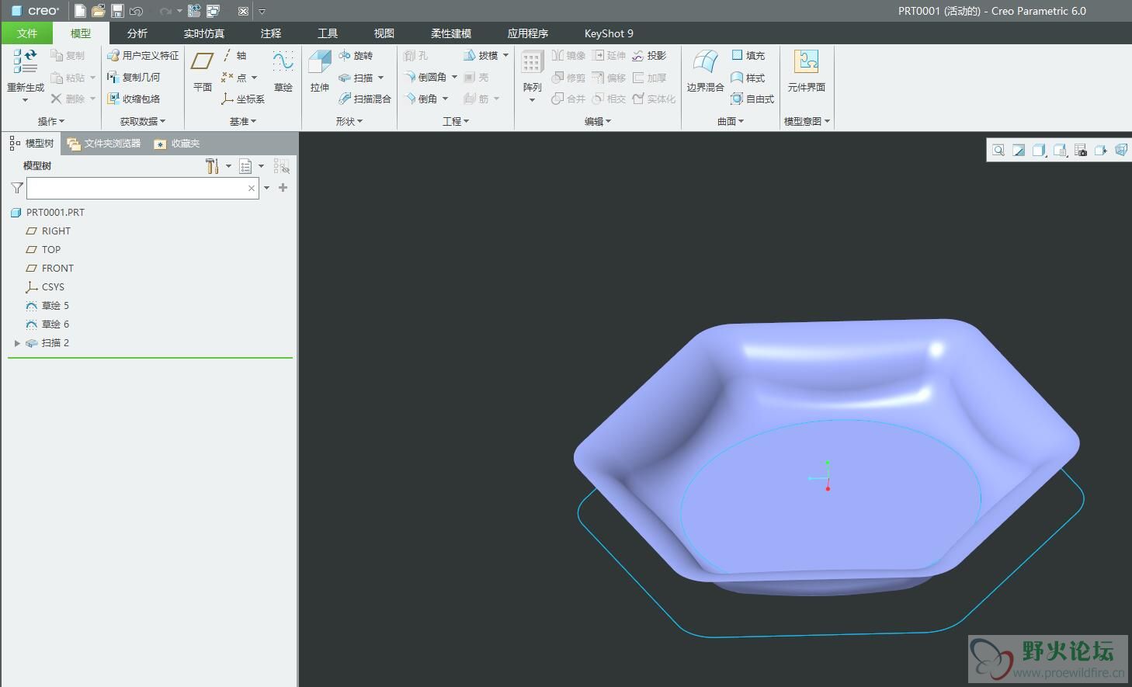Click the Extrude (拉伸) tool icon

coord(319,64)
